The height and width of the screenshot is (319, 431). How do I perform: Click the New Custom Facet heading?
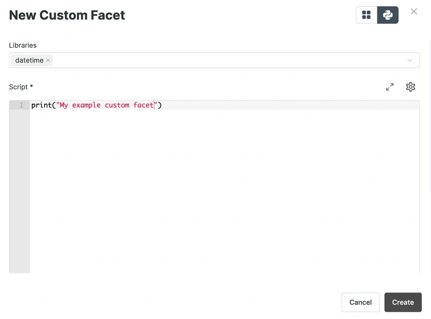(x=67, y=15)
